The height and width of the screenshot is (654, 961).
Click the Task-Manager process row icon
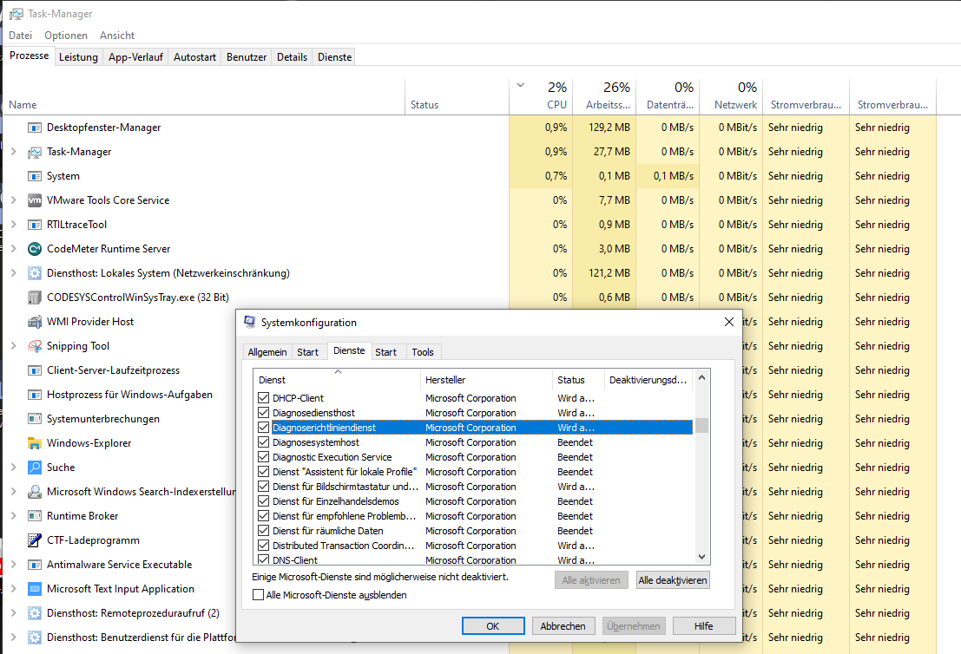[x=35, y=152]
